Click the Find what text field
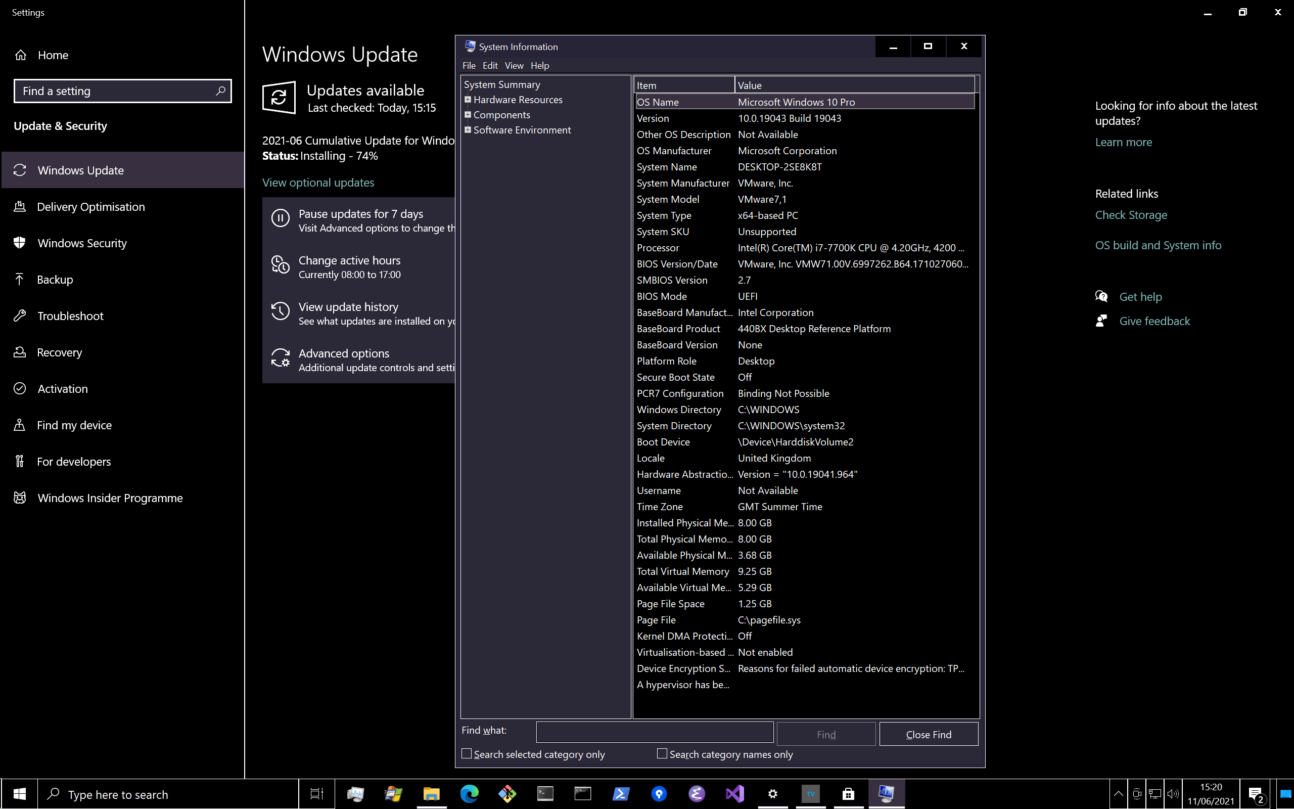This screenshot has height=809, width=1294. pyautogui.click(x=655, y=732)
